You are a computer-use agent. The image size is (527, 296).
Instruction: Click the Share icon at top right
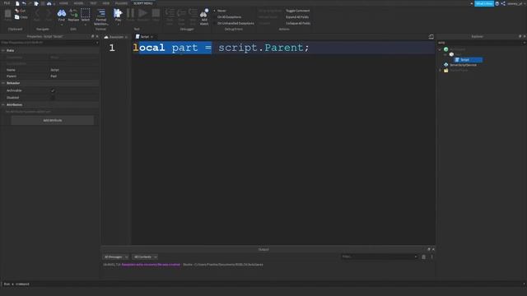503,3
